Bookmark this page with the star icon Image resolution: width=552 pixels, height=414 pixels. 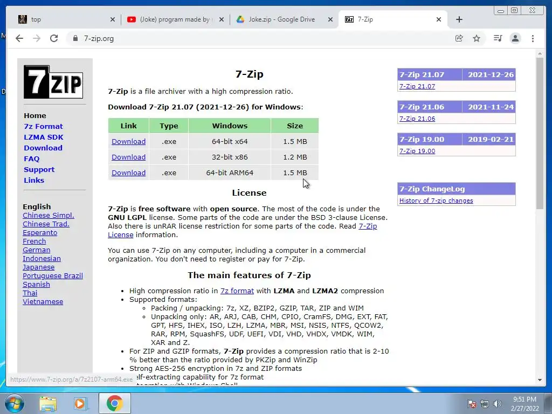[x=477, y=38]
